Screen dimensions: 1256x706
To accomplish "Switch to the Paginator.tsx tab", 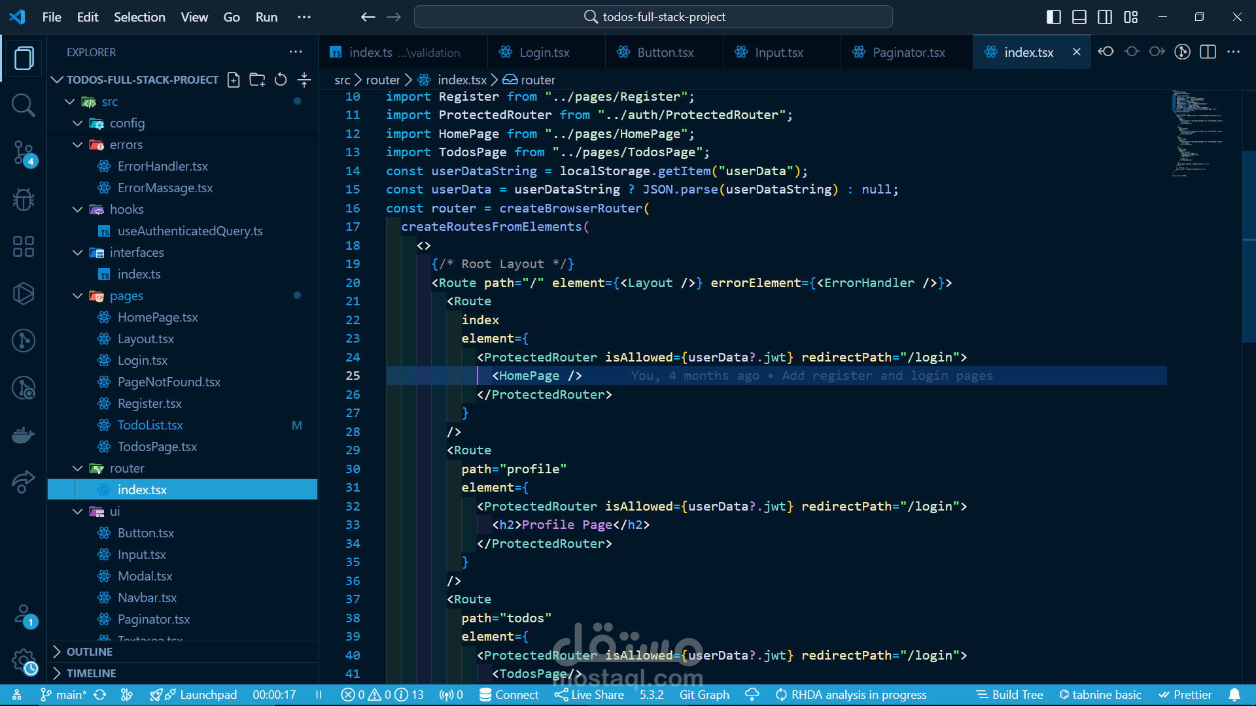I will click(x=908, y=52).
